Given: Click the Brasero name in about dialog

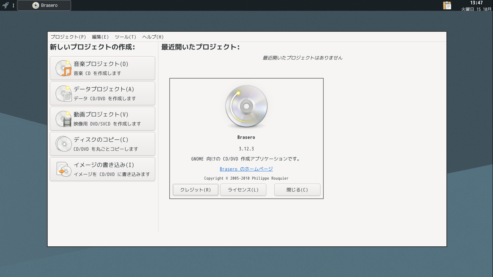Looking at the screenshot, I should (247, 137).
